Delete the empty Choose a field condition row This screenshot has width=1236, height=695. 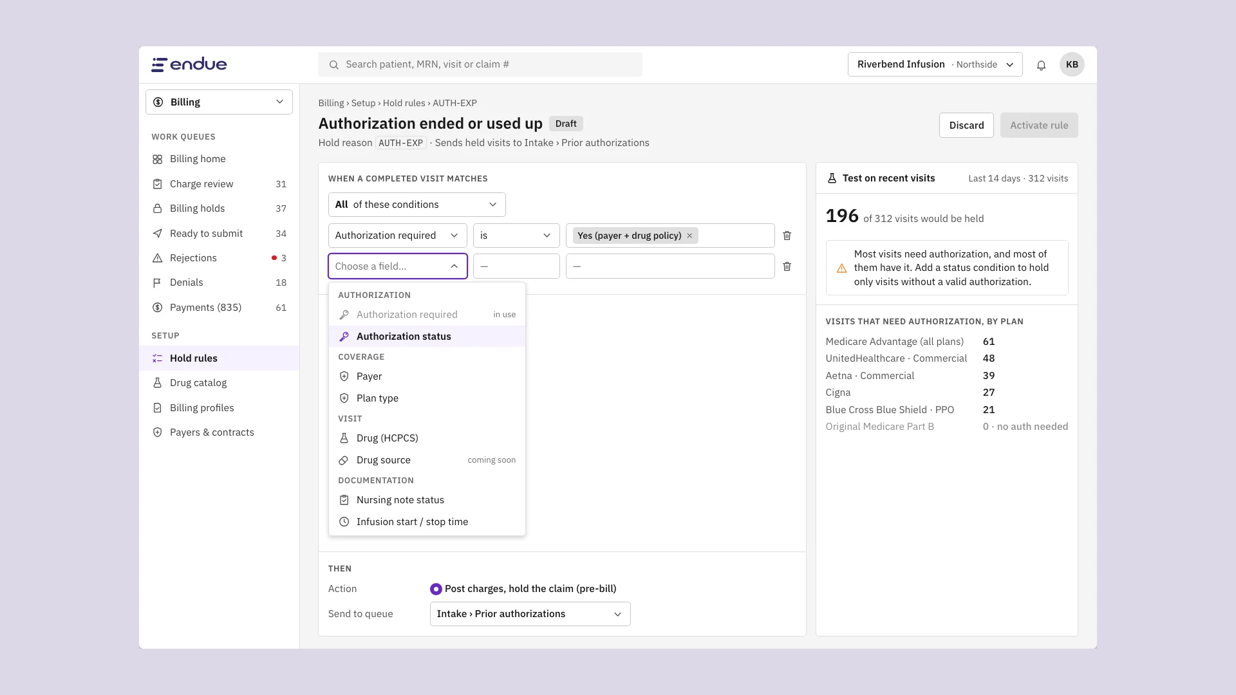787,266
